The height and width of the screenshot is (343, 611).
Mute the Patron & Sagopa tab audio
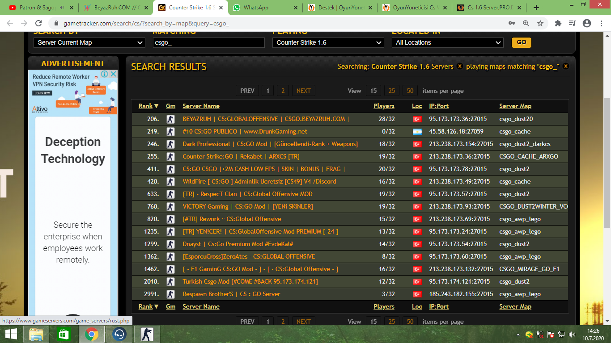point(62,8)
